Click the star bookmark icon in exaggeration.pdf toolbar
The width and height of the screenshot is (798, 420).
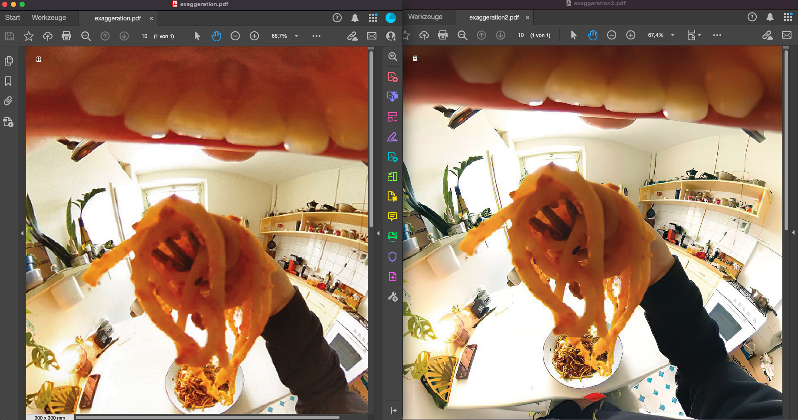click(29, 36)
